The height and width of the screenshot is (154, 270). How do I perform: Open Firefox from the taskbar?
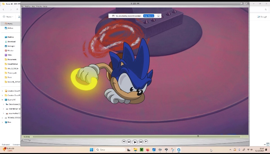pos(148,150)
